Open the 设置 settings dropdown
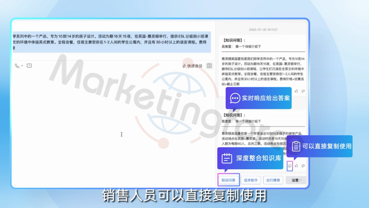The height and width of the screenshot is (208, 369). [x=296, y=180]
